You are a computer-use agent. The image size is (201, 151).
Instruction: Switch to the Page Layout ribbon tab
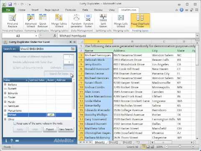(52, 10)
